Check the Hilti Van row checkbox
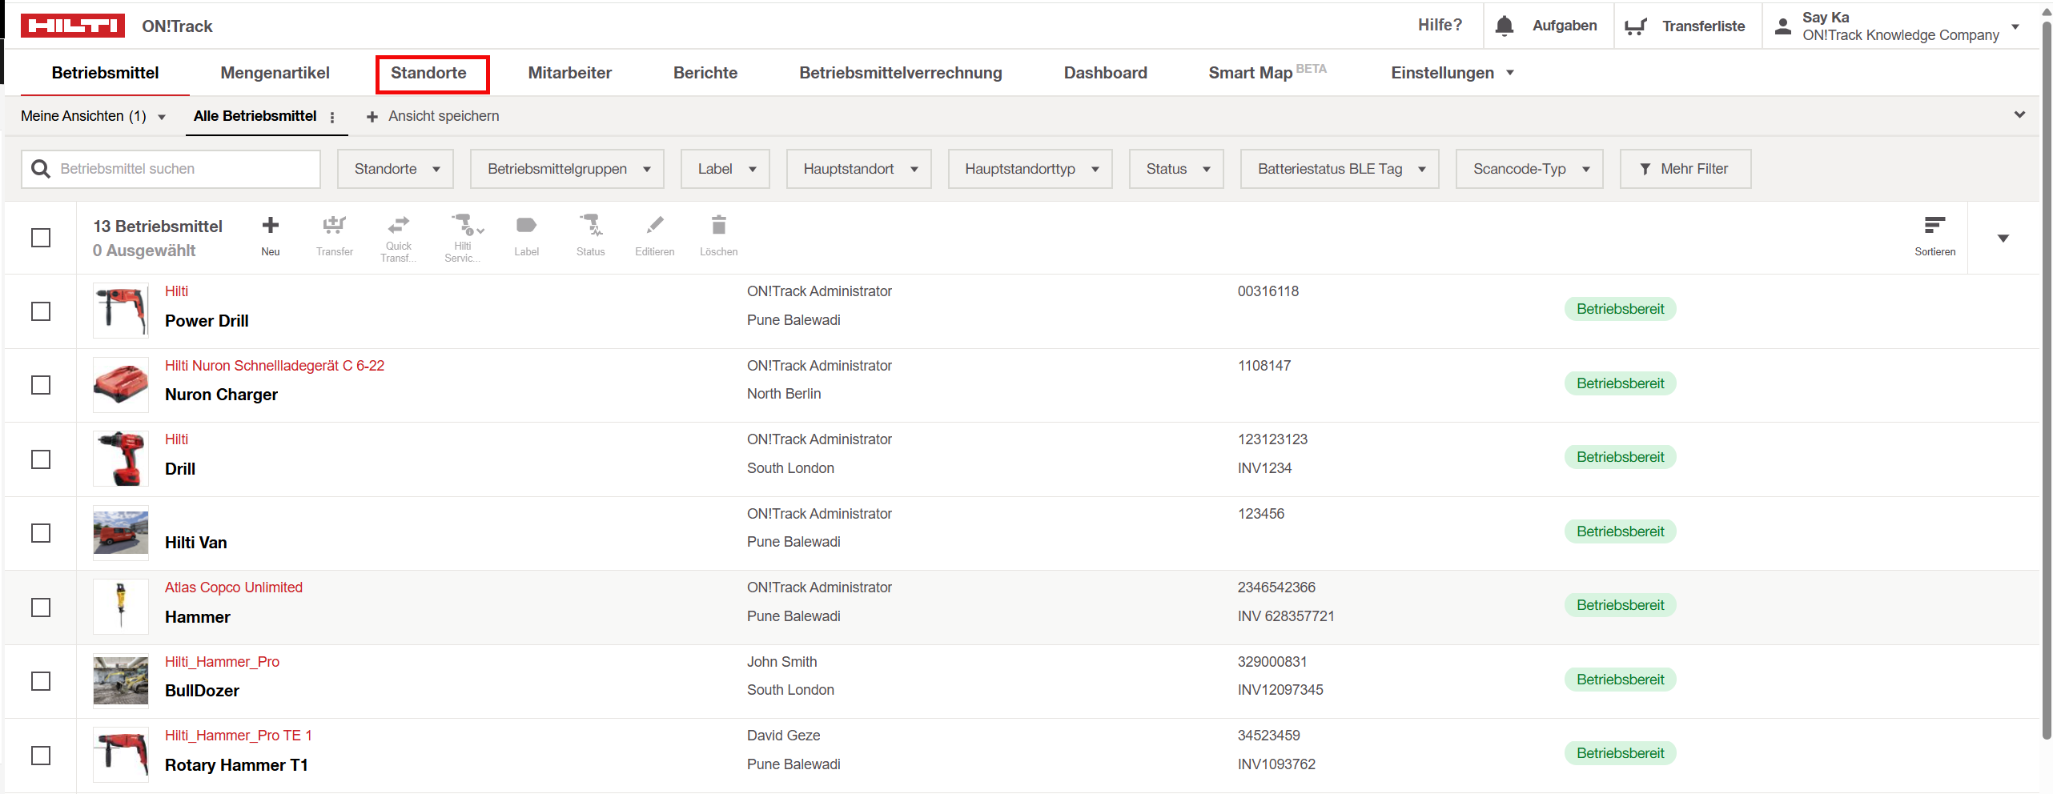This screenshot has height=794, width=2053. point(41,533)
